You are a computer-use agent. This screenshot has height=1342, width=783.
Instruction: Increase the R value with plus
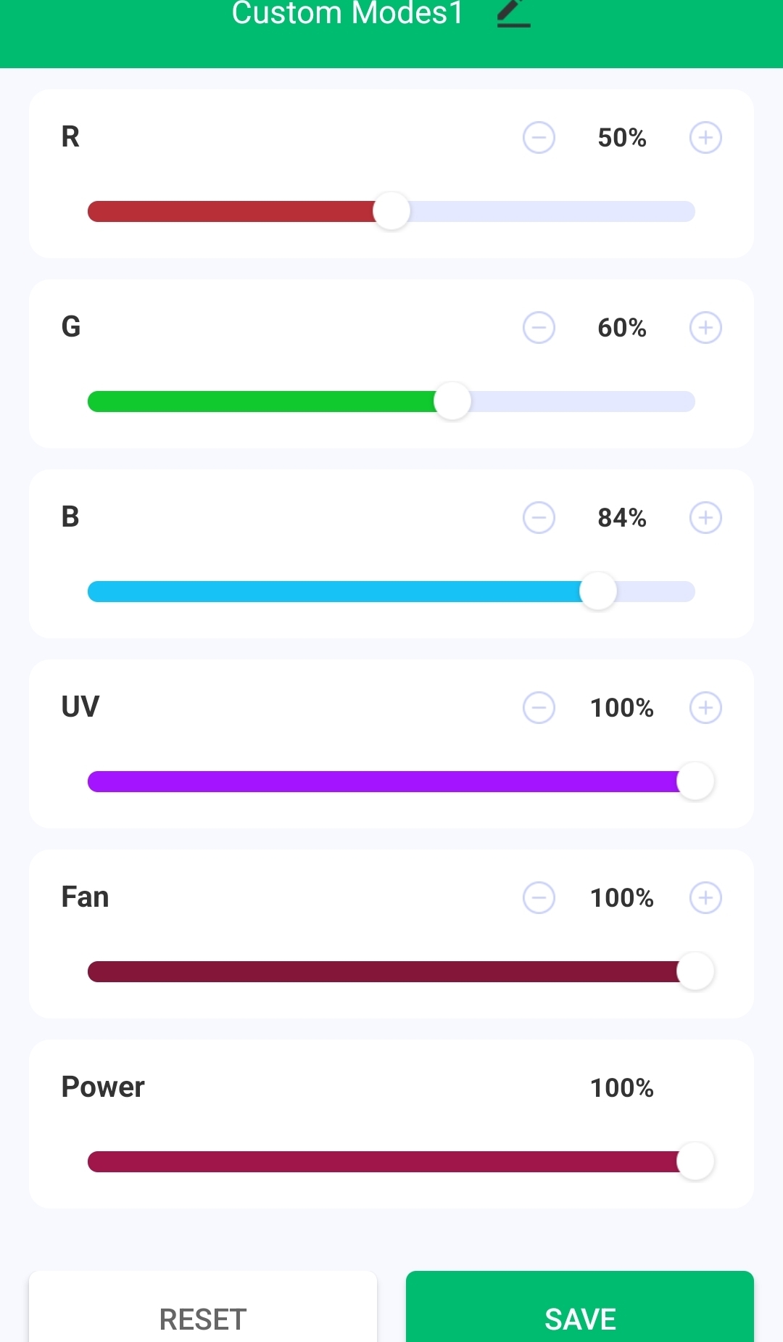click(705, 138)
